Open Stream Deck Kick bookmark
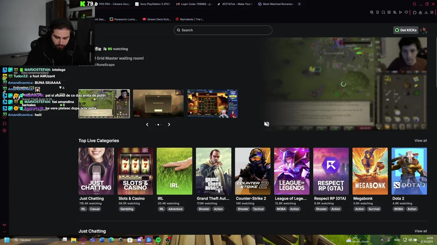437x245 pixels. pos(157,19)
